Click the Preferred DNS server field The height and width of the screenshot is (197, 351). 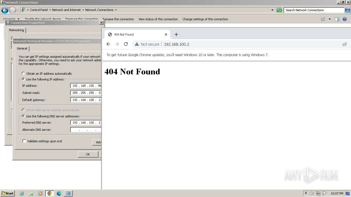point(86,123)
